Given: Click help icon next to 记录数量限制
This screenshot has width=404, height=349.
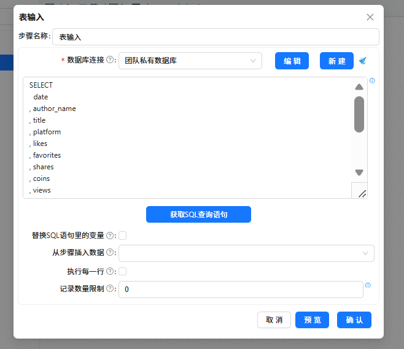Looking at the screenshot, I should pos(110,288).
